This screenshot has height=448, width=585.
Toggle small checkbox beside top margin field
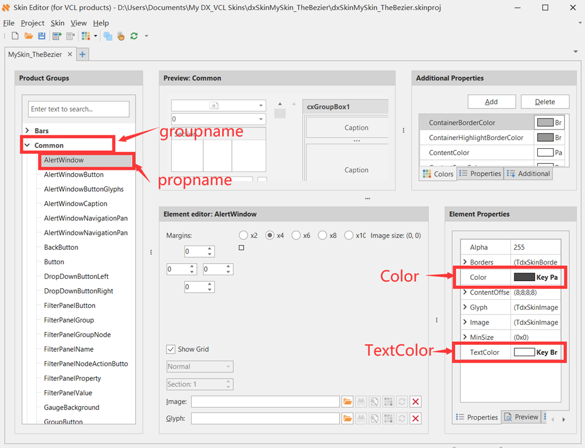(241, 248)
